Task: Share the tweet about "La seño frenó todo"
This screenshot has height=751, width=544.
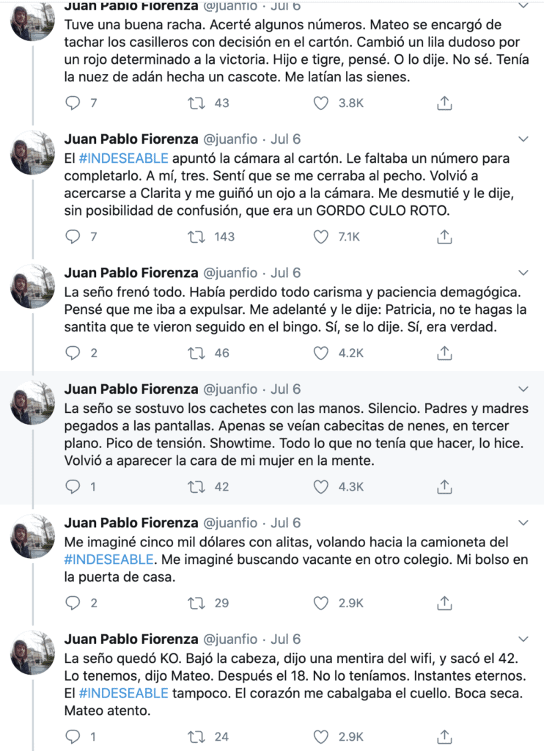Action: coord(444,353)
